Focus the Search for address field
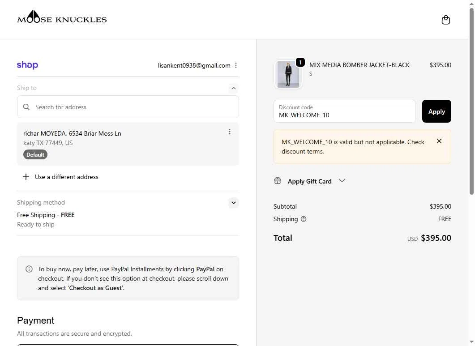The width and height of the screenshot is (475, 346). [x=128, y=107]
